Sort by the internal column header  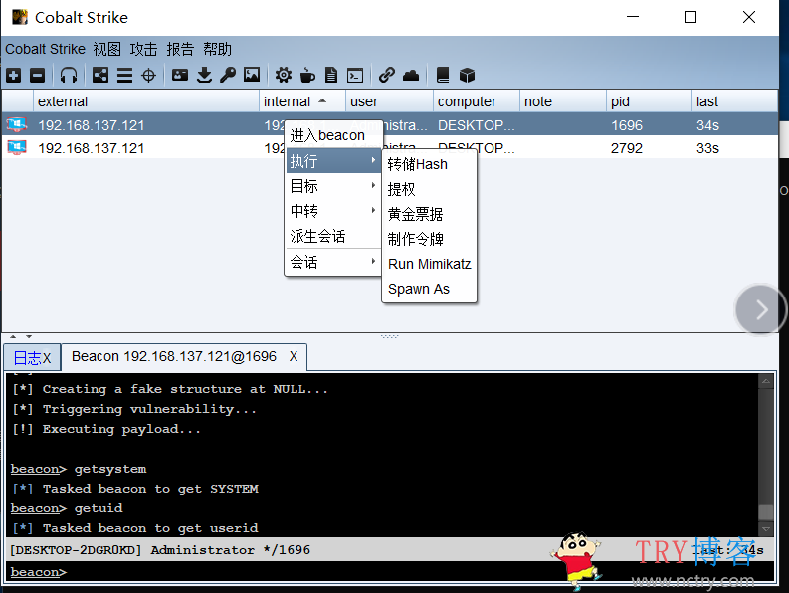click(x=302, y=101)
